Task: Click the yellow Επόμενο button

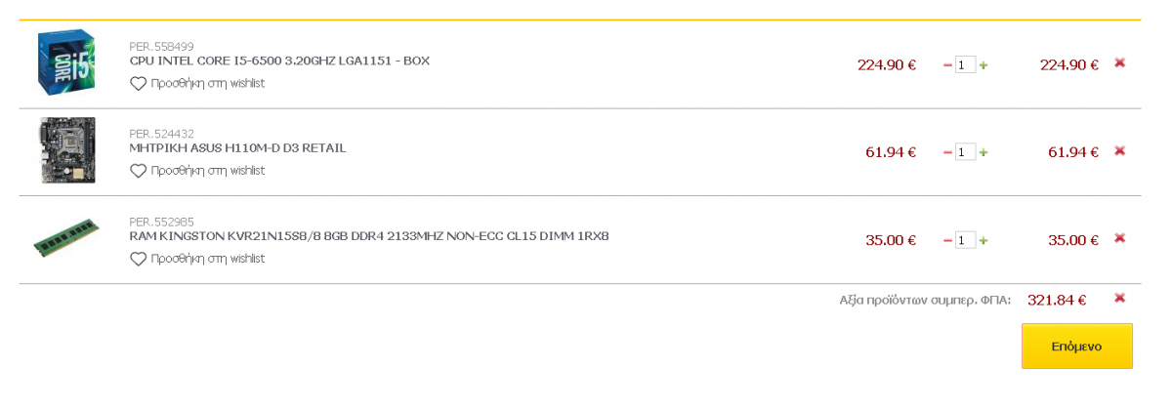Action: [x=1076, y=346]
